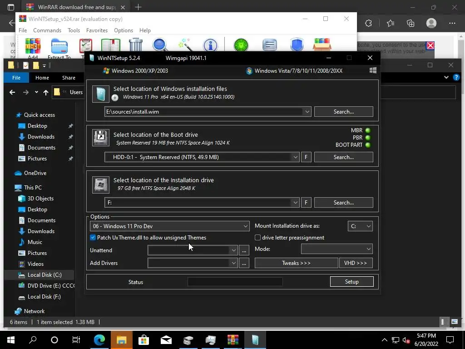Screen dimensions: 465x349
Task: Open WinRAR Tools menu
Action: pyautogui.click(x=74, y=30)
